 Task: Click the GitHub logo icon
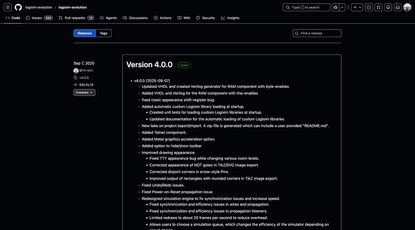(x=18, y=7)
